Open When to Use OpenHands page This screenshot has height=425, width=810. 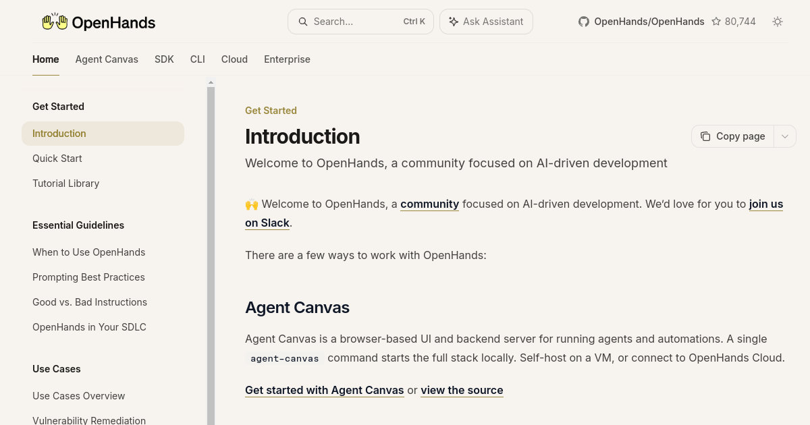coord(103,252)
